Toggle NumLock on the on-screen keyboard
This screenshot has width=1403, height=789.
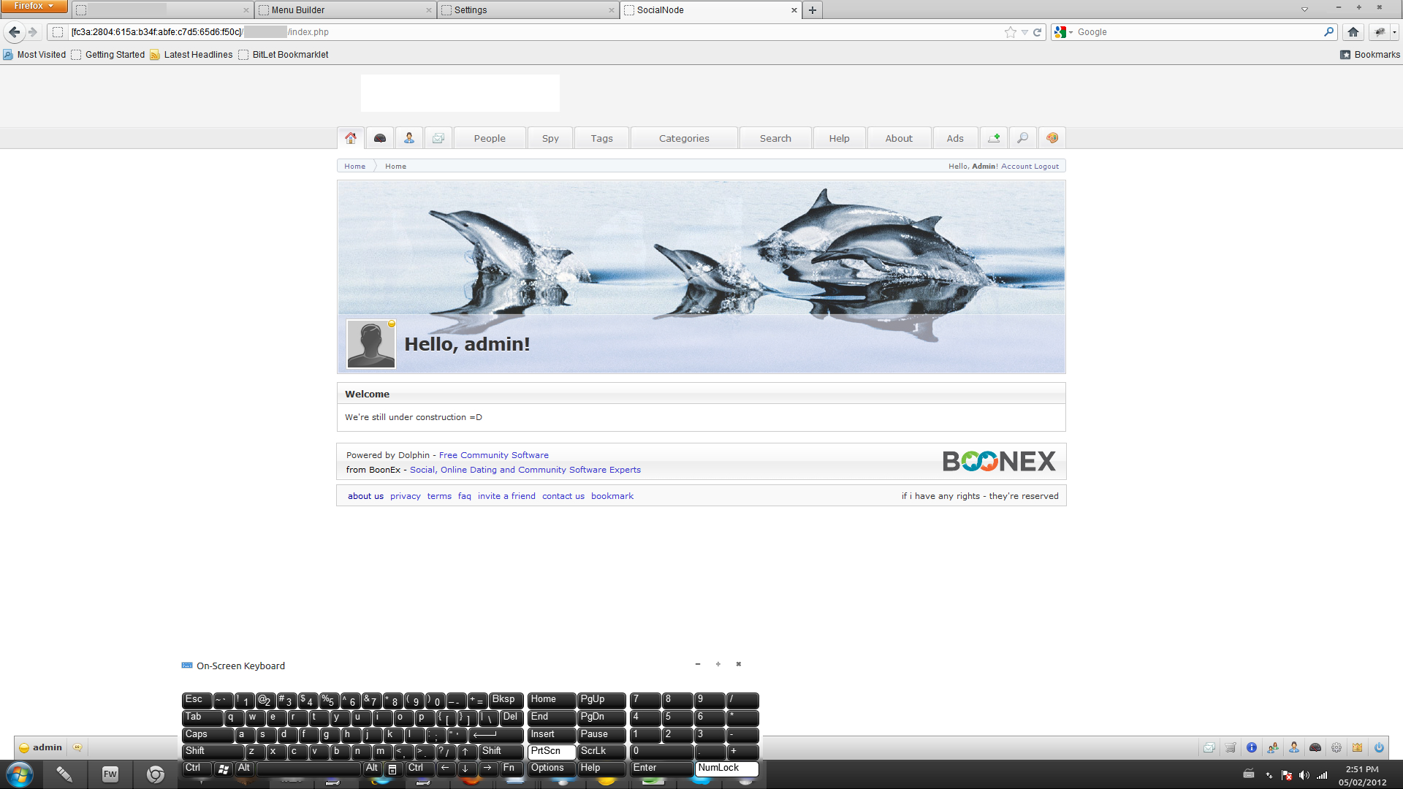point(726,768)
